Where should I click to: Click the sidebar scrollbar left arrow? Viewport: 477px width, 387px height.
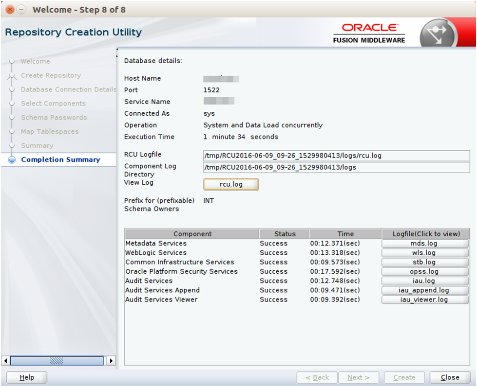pyautogui.click(x=5, y=361)
